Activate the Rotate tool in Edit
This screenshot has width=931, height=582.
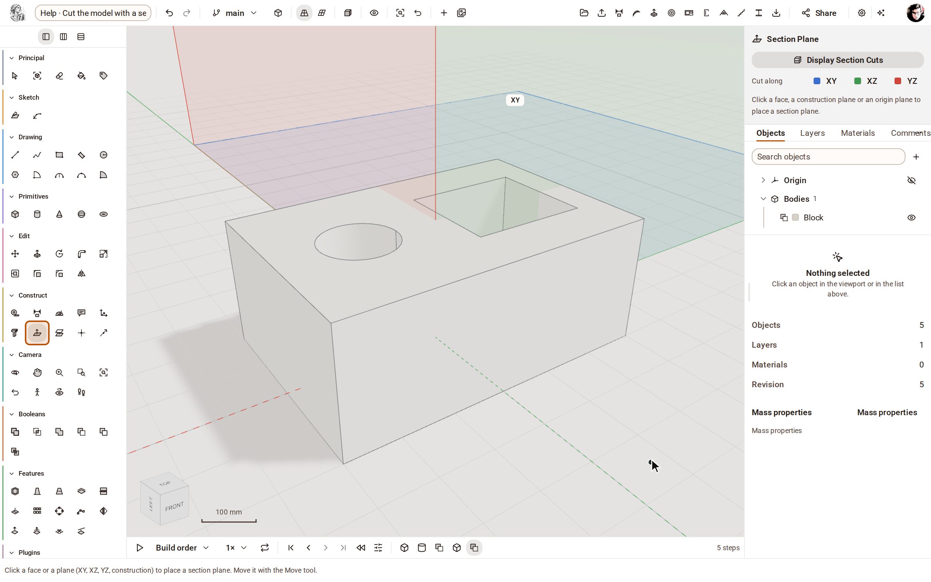[59, 254]
